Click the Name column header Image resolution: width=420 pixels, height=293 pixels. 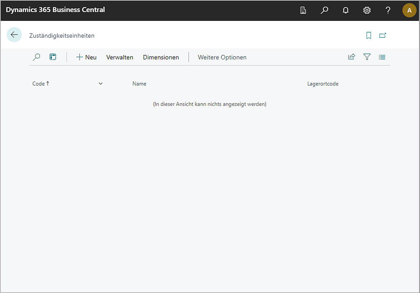pyautogui.click(x=139, y=84)
